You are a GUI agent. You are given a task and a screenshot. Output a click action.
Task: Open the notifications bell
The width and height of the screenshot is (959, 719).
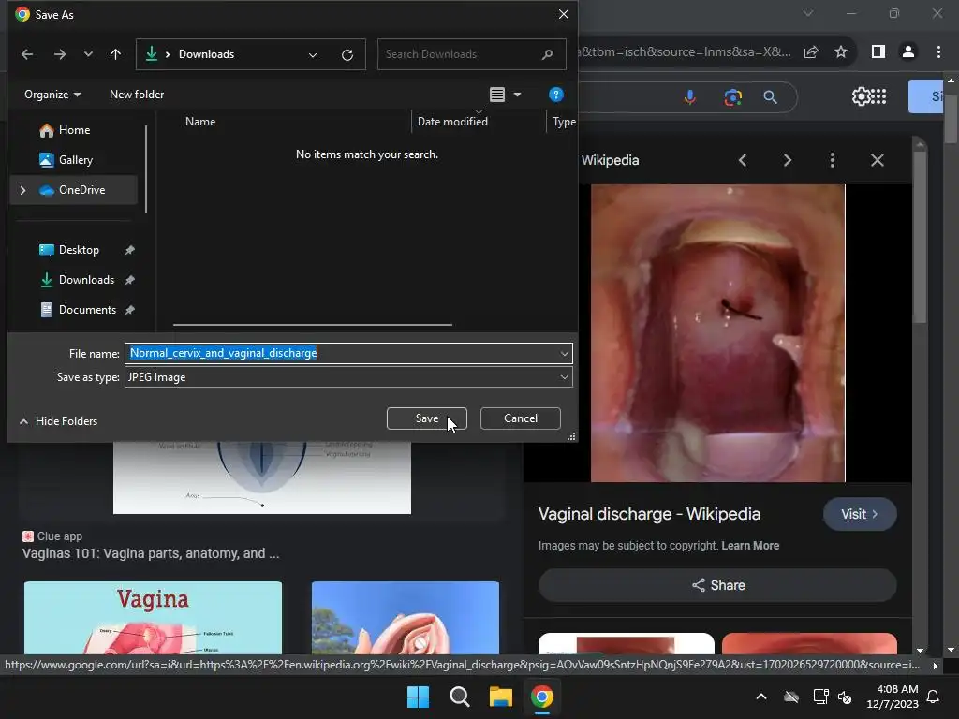(x=934, y=697)
